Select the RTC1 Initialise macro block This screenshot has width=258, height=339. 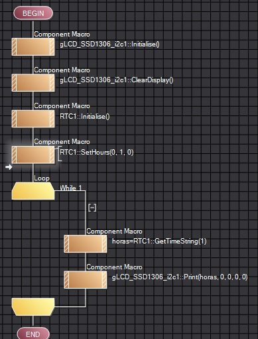point(33,119)
